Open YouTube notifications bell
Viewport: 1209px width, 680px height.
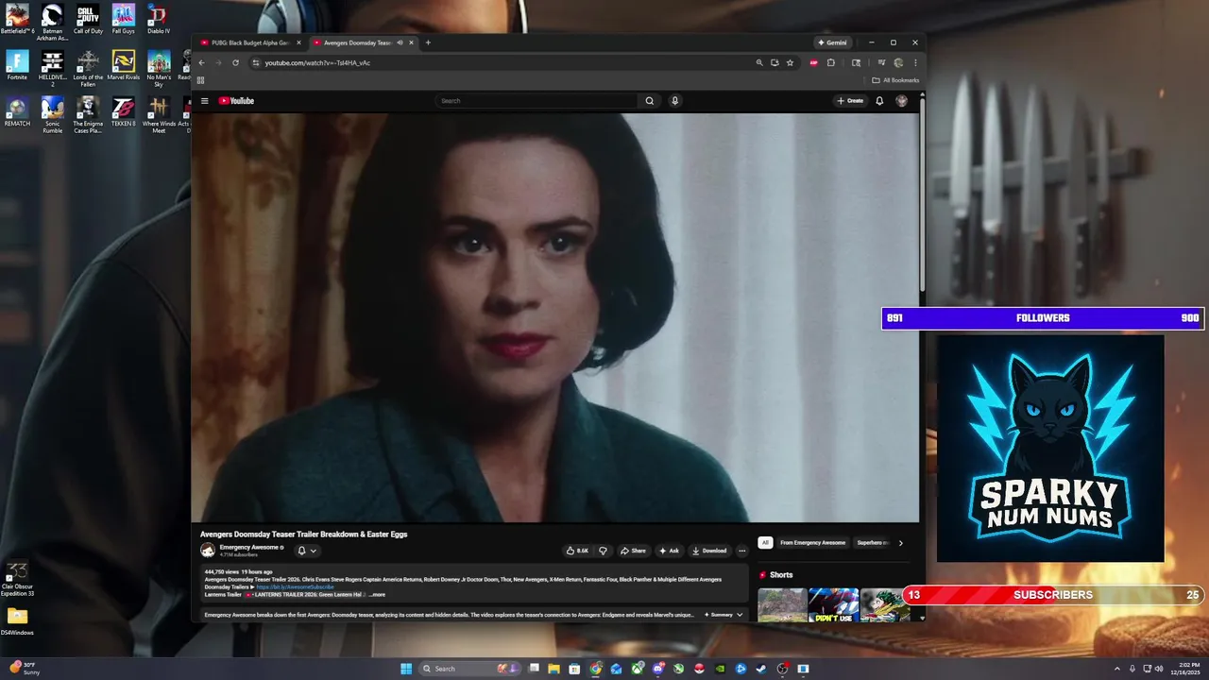[879, 101]
